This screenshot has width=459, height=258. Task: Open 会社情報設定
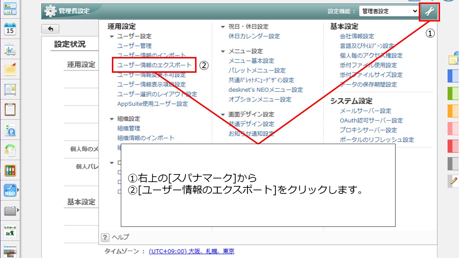(357, 36)
